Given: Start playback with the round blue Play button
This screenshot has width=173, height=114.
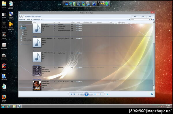Looking at the screenshot, I should coord(86,94).
